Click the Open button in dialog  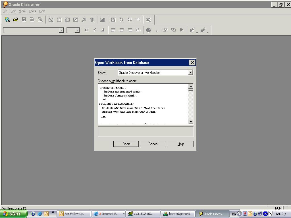click(x=126, y=144)
